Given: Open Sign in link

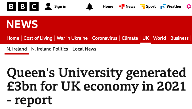Looking at the screenshot, I should [60, 6].
